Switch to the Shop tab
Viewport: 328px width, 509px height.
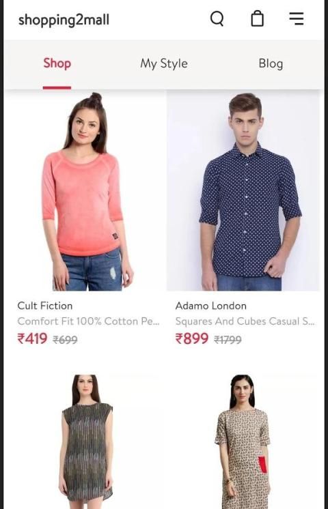[57, 63]
